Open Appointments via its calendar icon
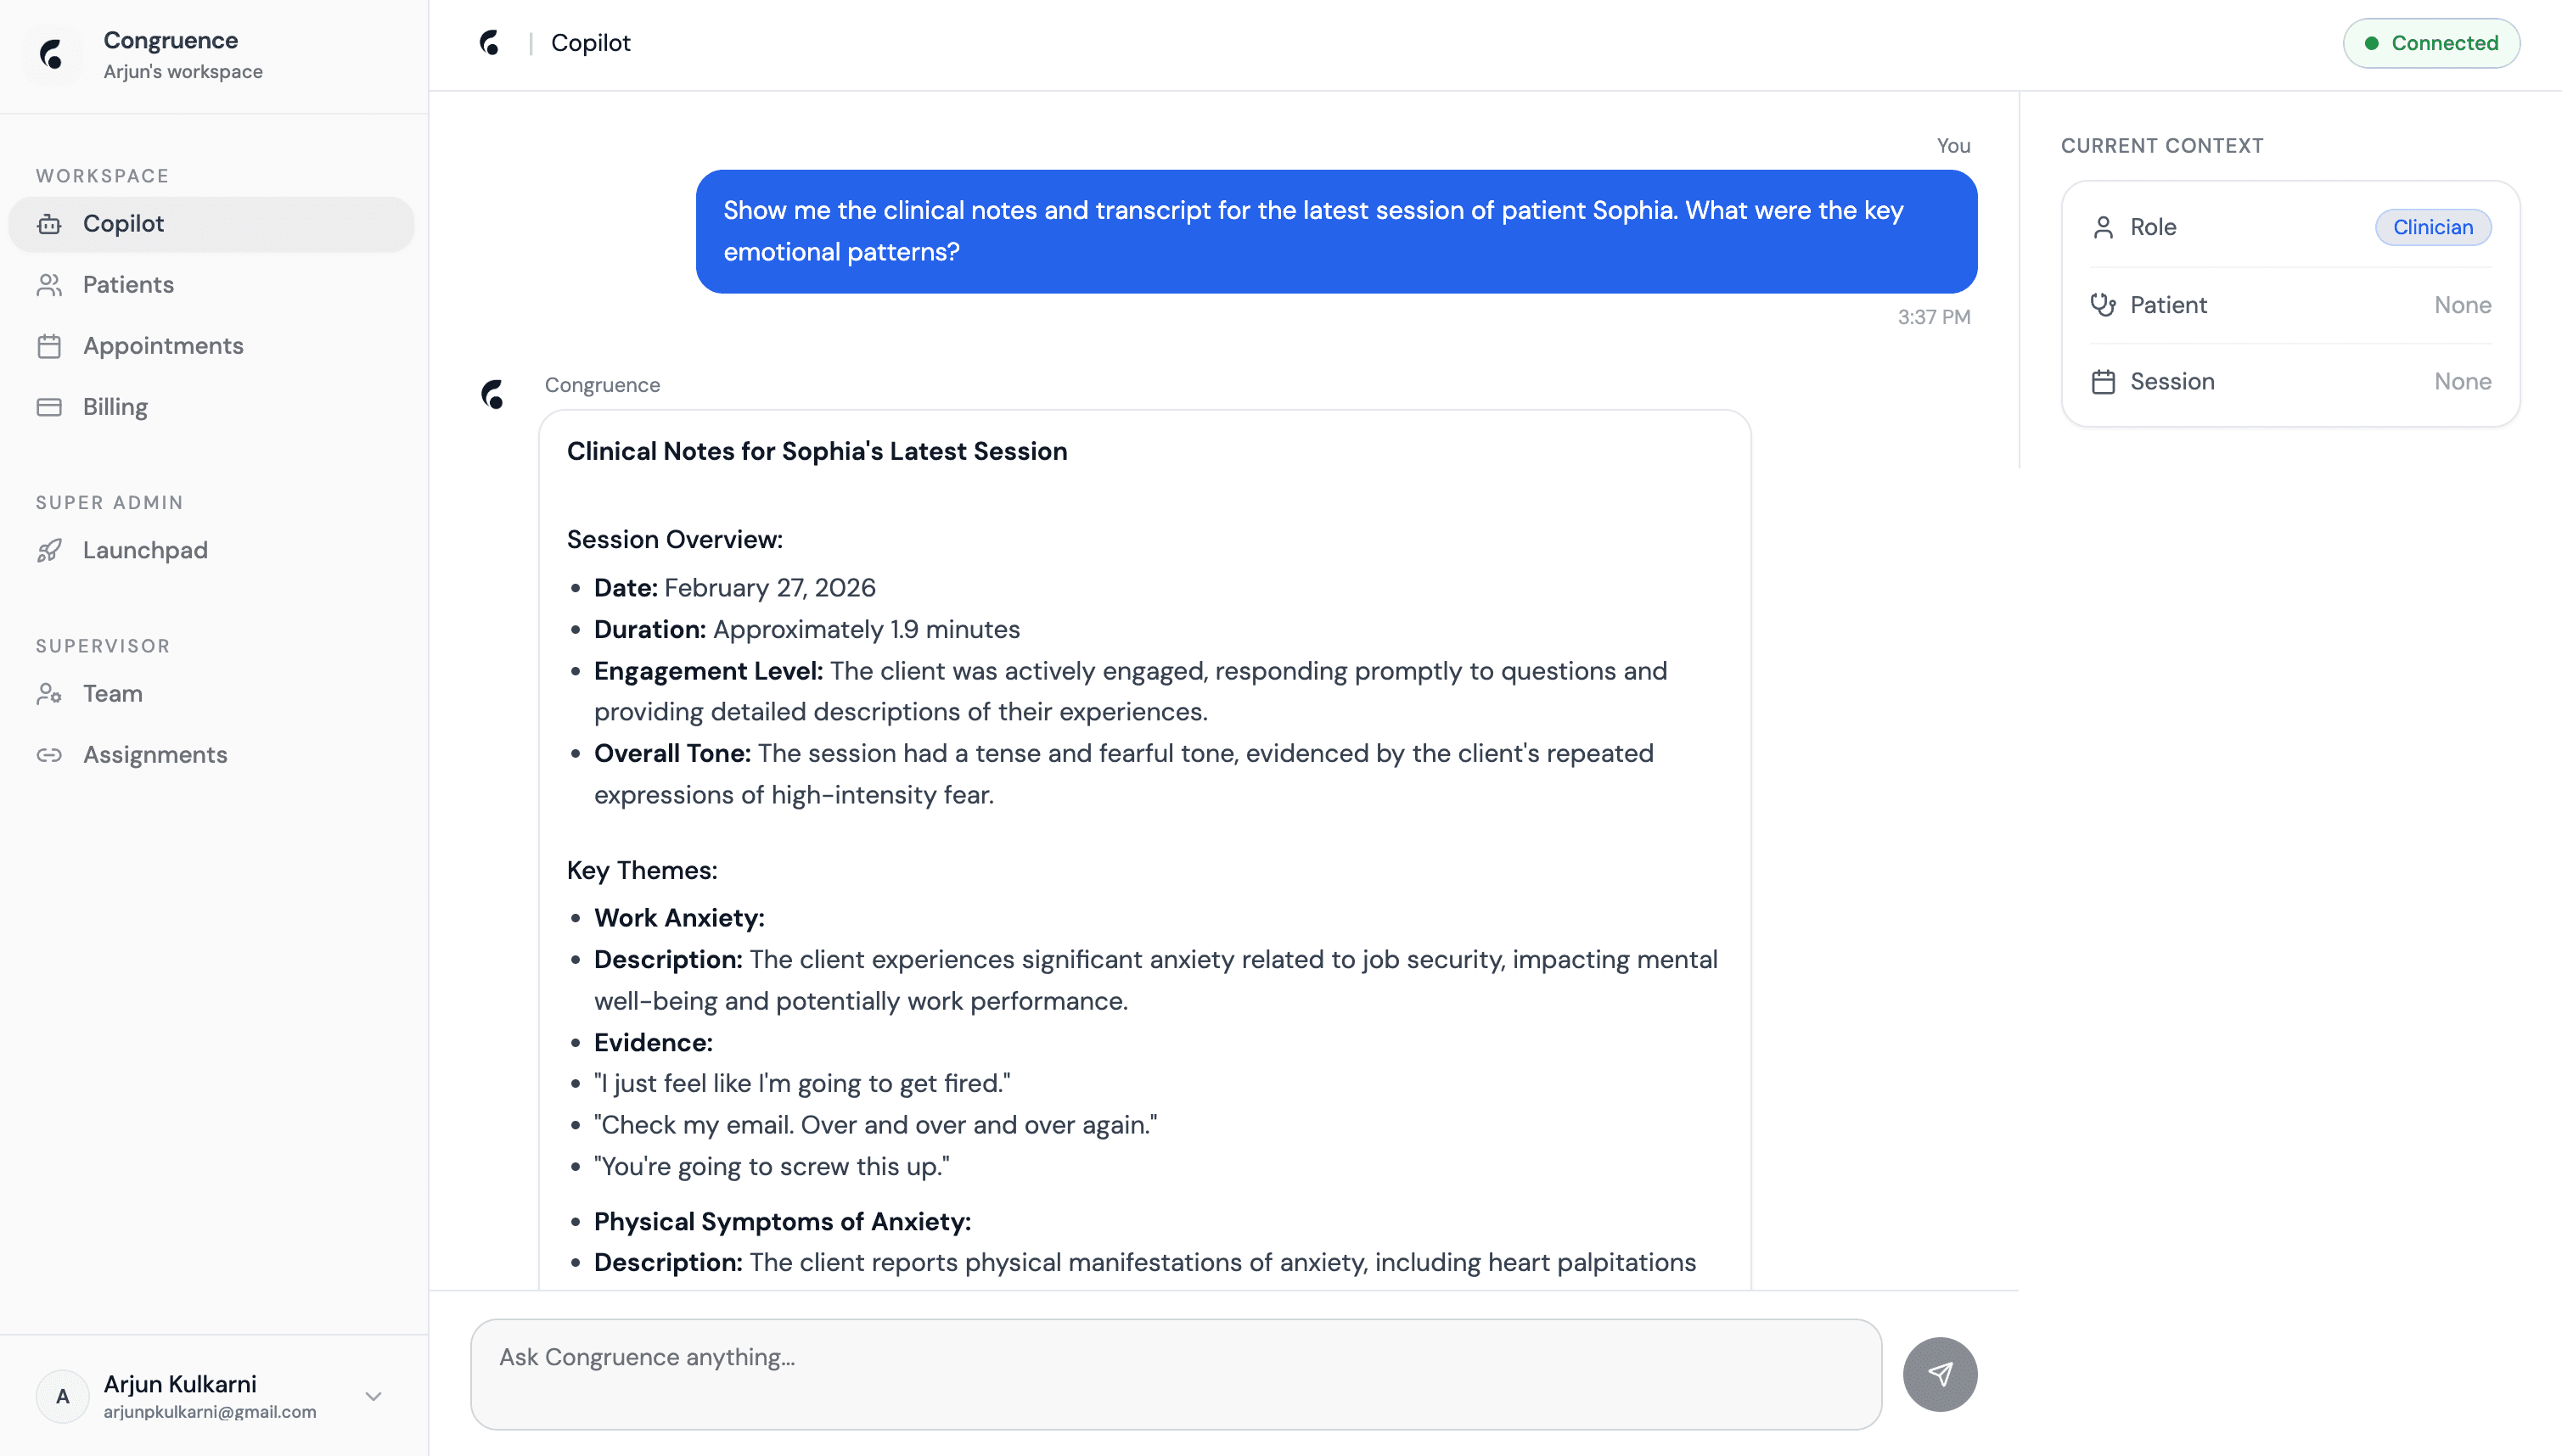 click(x=51, y=346)
